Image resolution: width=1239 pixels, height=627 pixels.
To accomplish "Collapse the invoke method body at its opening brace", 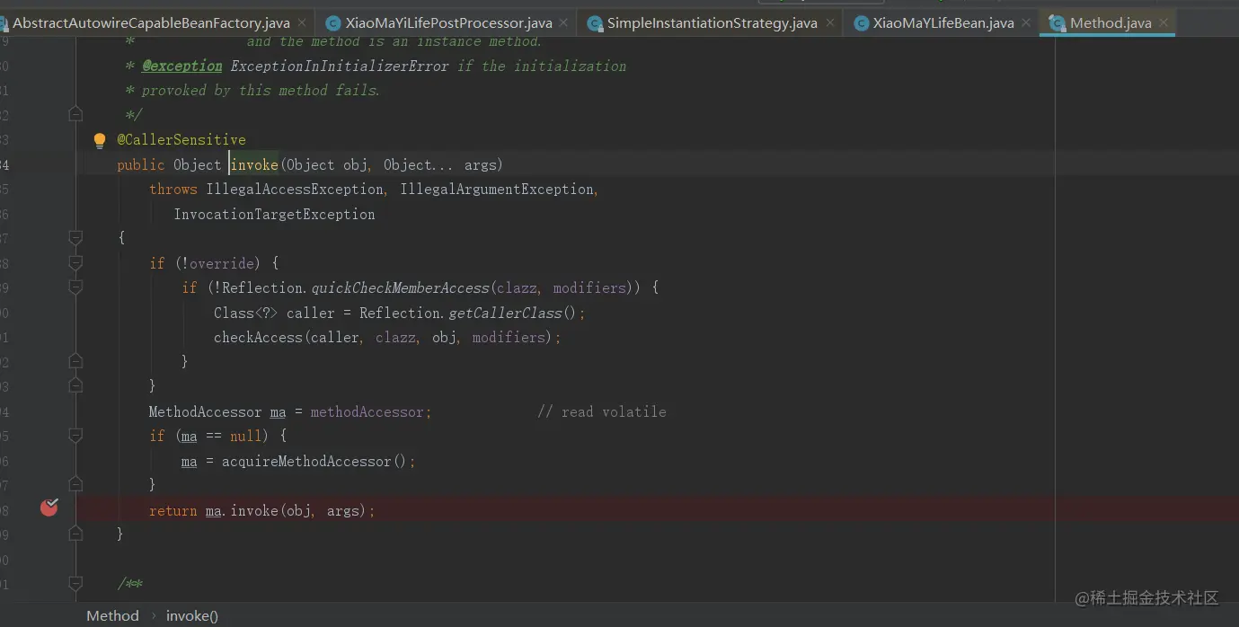I will 75,238.
